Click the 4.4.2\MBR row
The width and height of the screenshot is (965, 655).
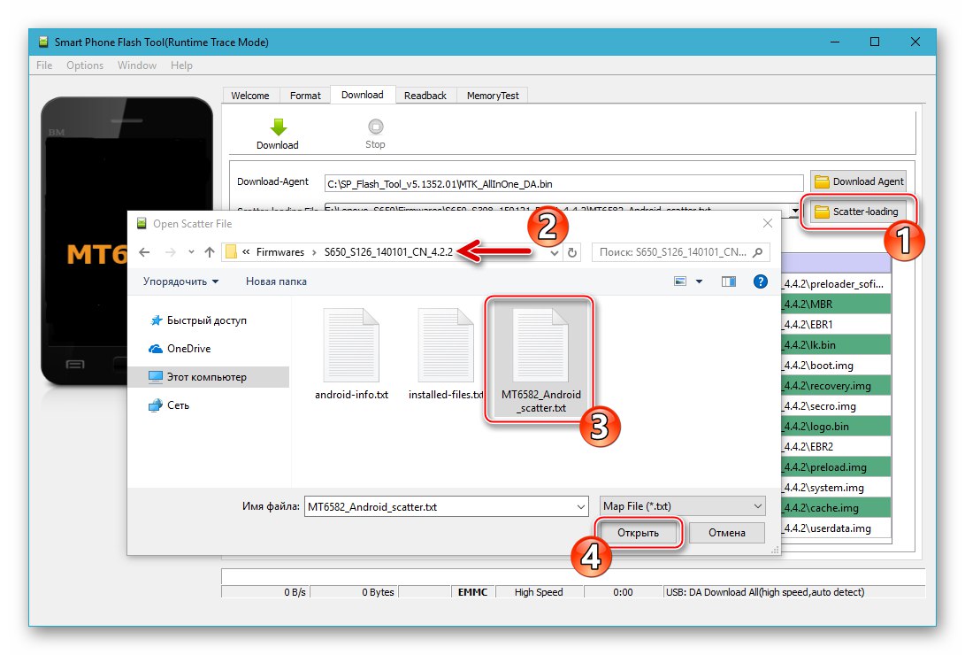836,304
